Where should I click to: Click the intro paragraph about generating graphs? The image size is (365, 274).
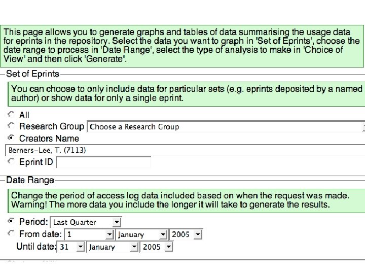point(181,45)
